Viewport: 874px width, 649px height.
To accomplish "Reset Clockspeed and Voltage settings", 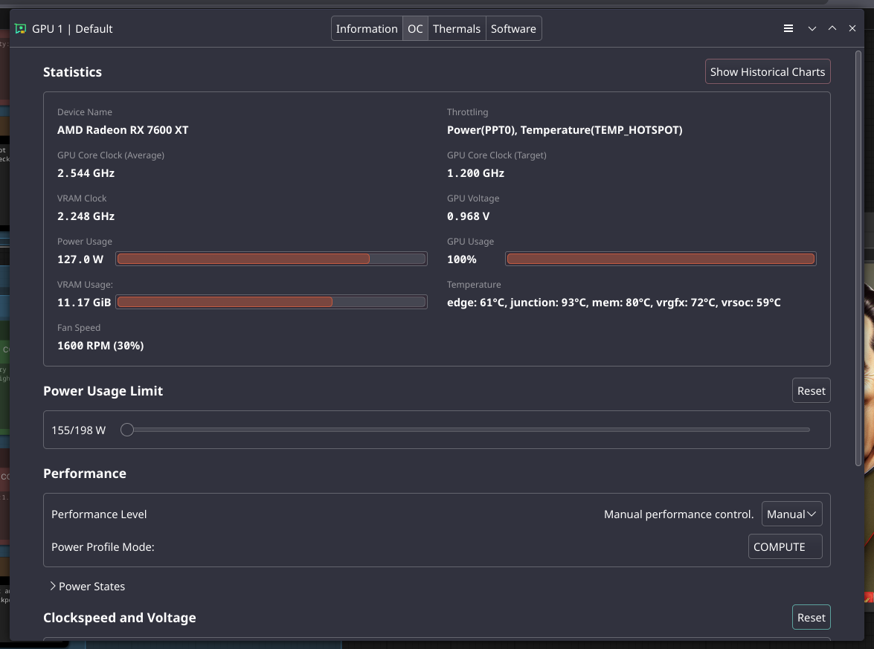I will 811,618.
